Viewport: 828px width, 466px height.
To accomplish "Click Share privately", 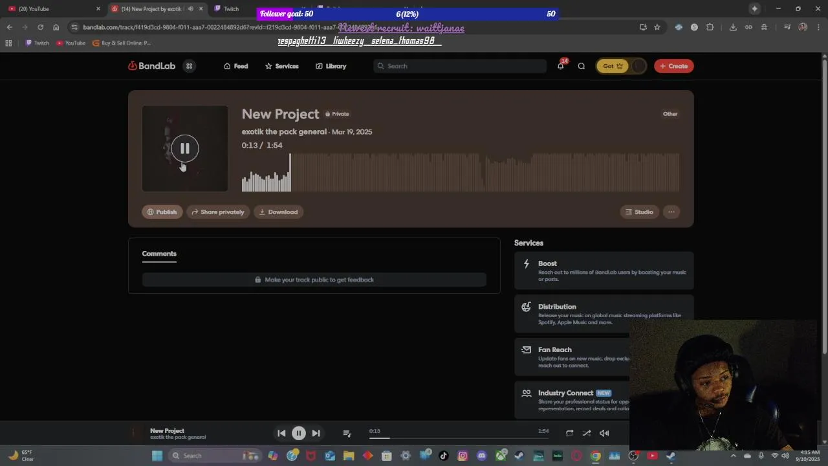I will [x=217, y=212].
